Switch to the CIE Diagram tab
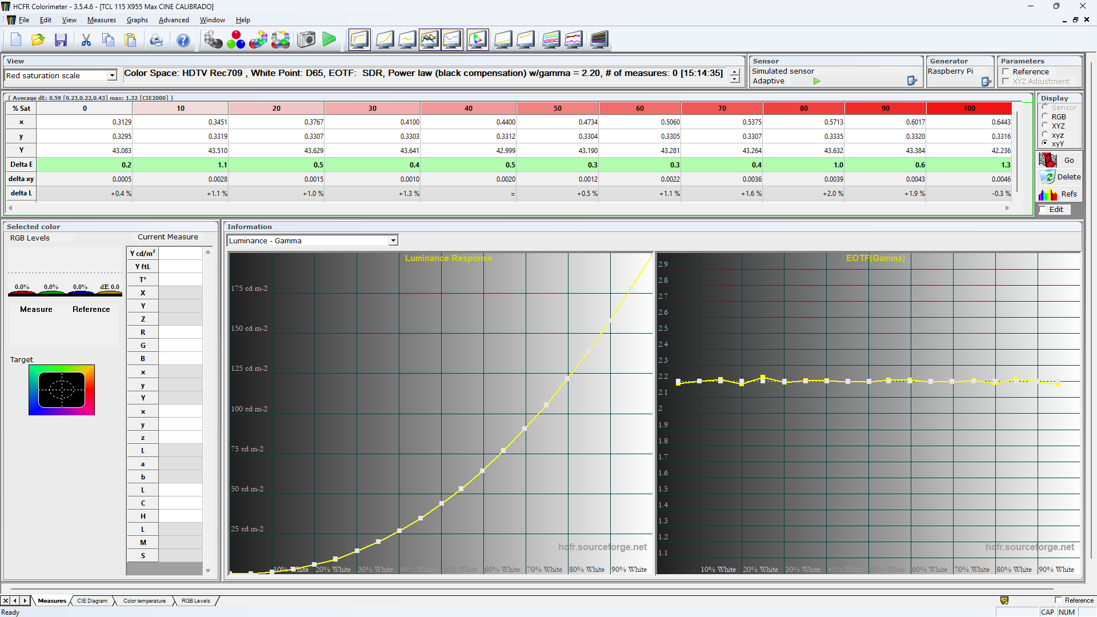Image resolution: width=1097 pixels, height=617 pixels. click(x=92, y=601)
